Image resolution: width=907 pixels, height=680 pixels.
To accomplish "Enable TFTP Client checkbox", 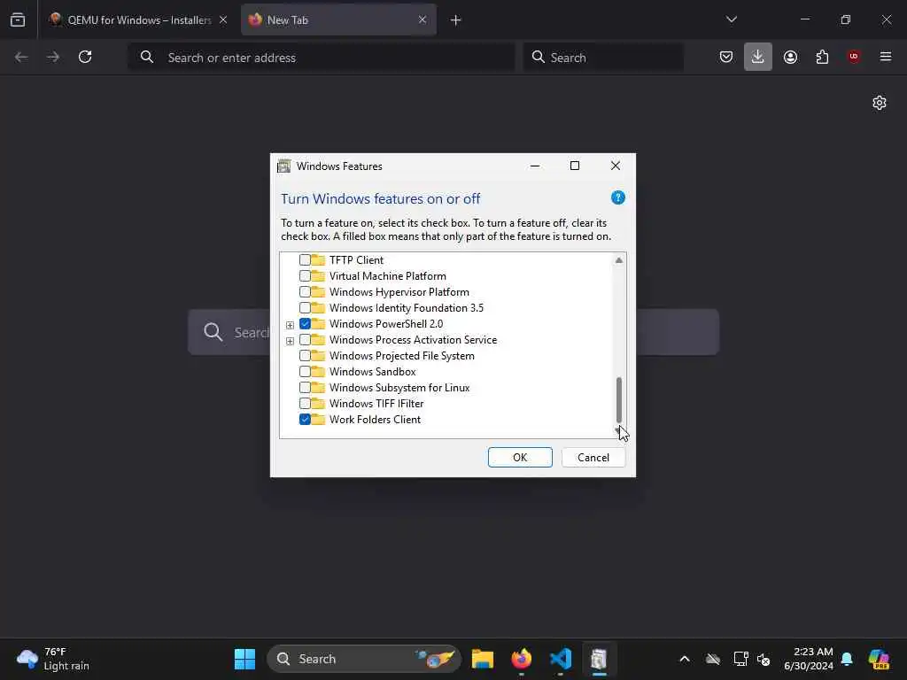I will (x=305, y=260).
